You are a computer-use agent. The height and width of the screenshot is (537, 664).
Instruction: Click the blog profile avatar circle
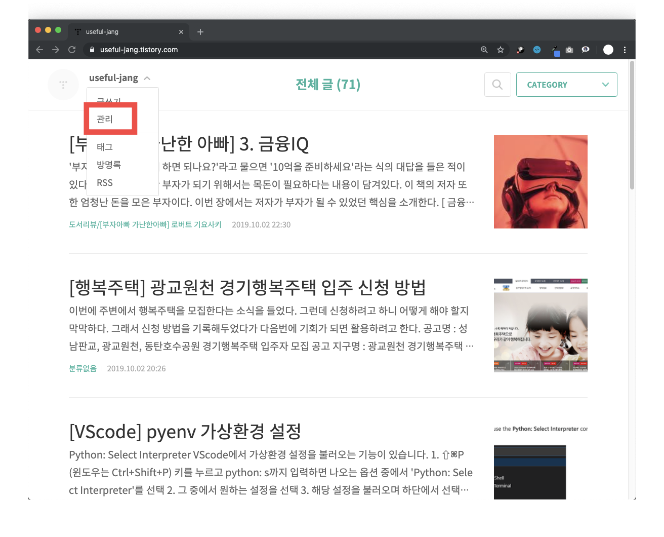tap(63, 85)
